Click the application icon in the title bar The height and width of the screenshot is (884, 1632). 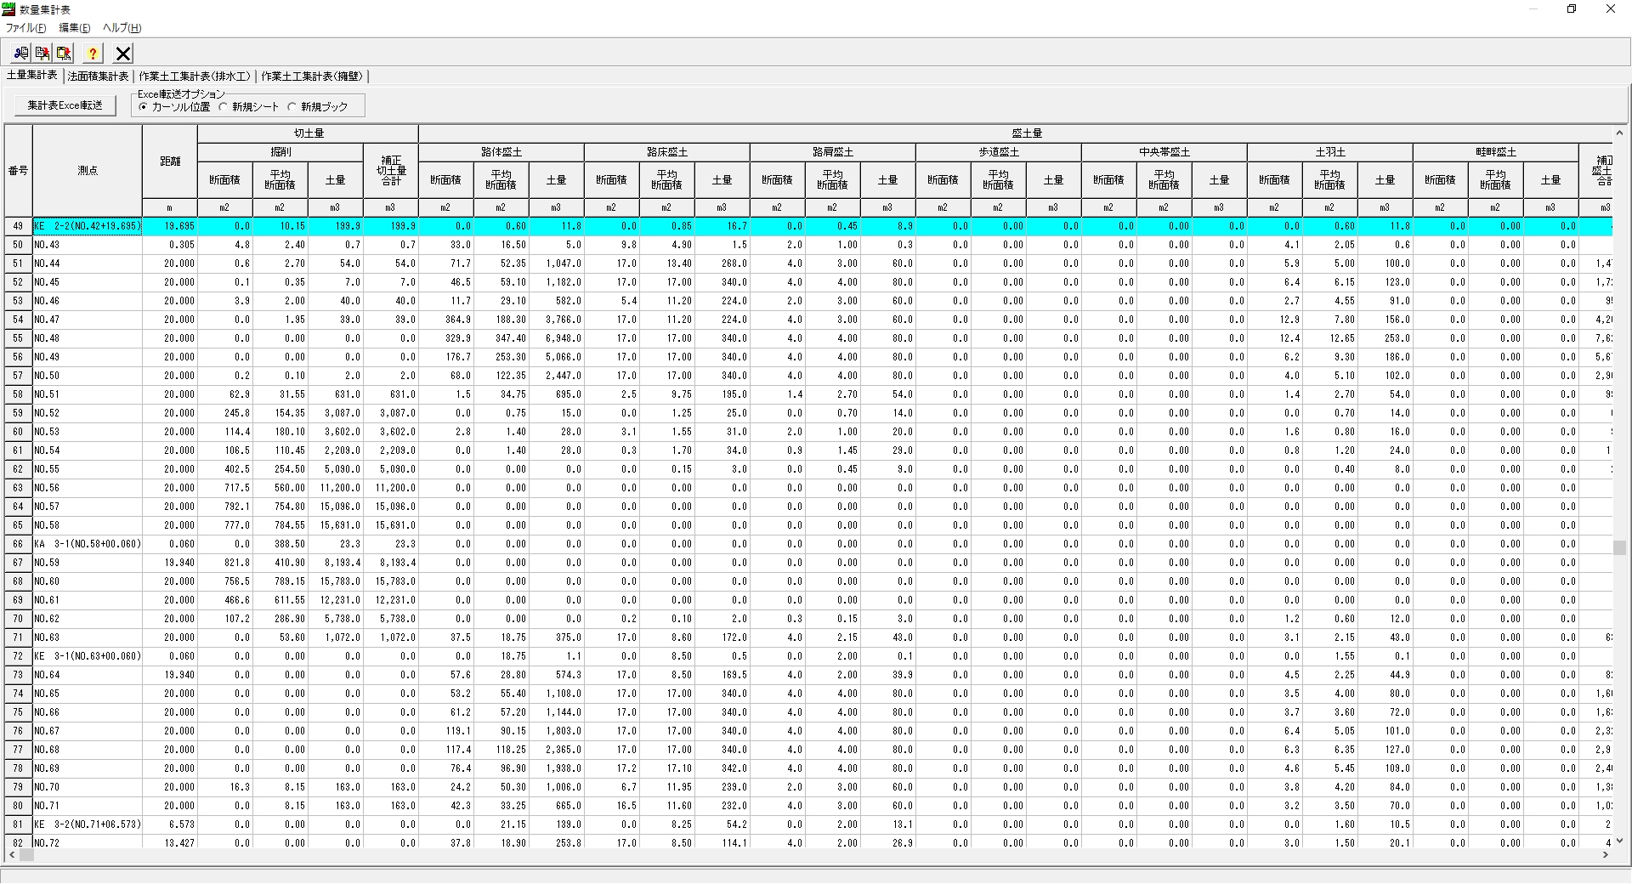point(8,9)
